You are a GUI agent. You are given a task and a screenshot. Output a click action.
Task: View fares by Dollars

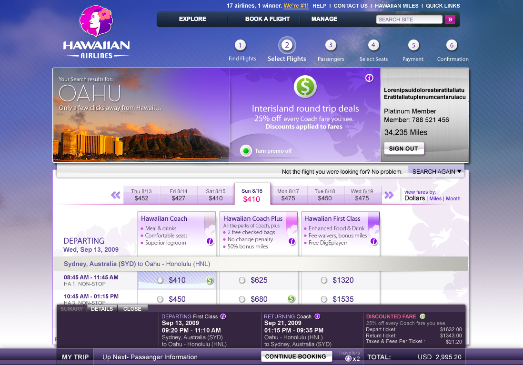414,198
